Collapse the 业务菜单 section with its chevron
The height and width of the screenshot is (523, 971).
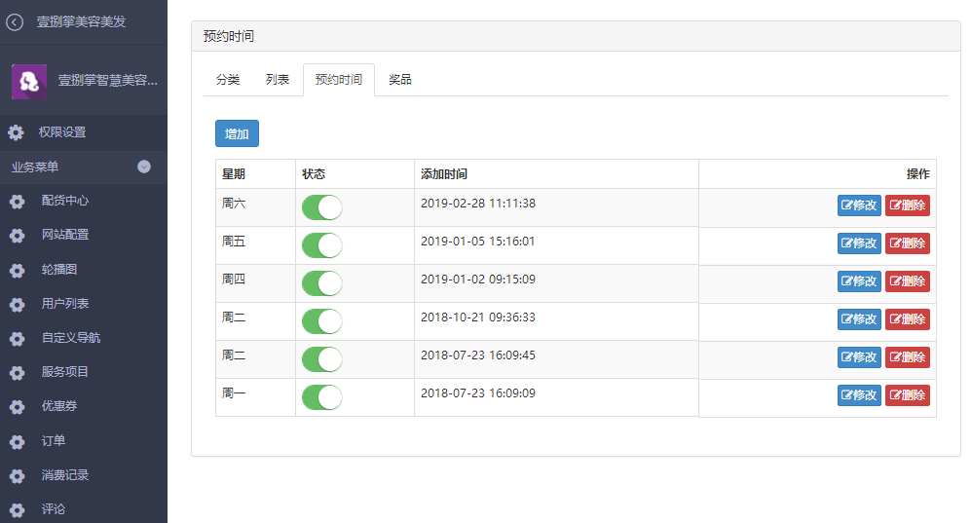coord(144,167)
